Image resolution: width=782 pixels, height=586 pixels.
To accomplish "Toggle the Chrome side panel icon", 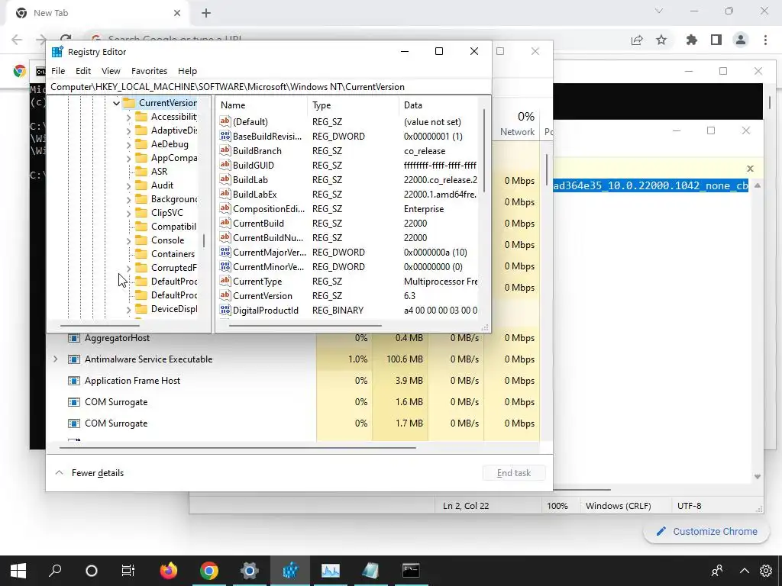I will click(x=716, y=40).
